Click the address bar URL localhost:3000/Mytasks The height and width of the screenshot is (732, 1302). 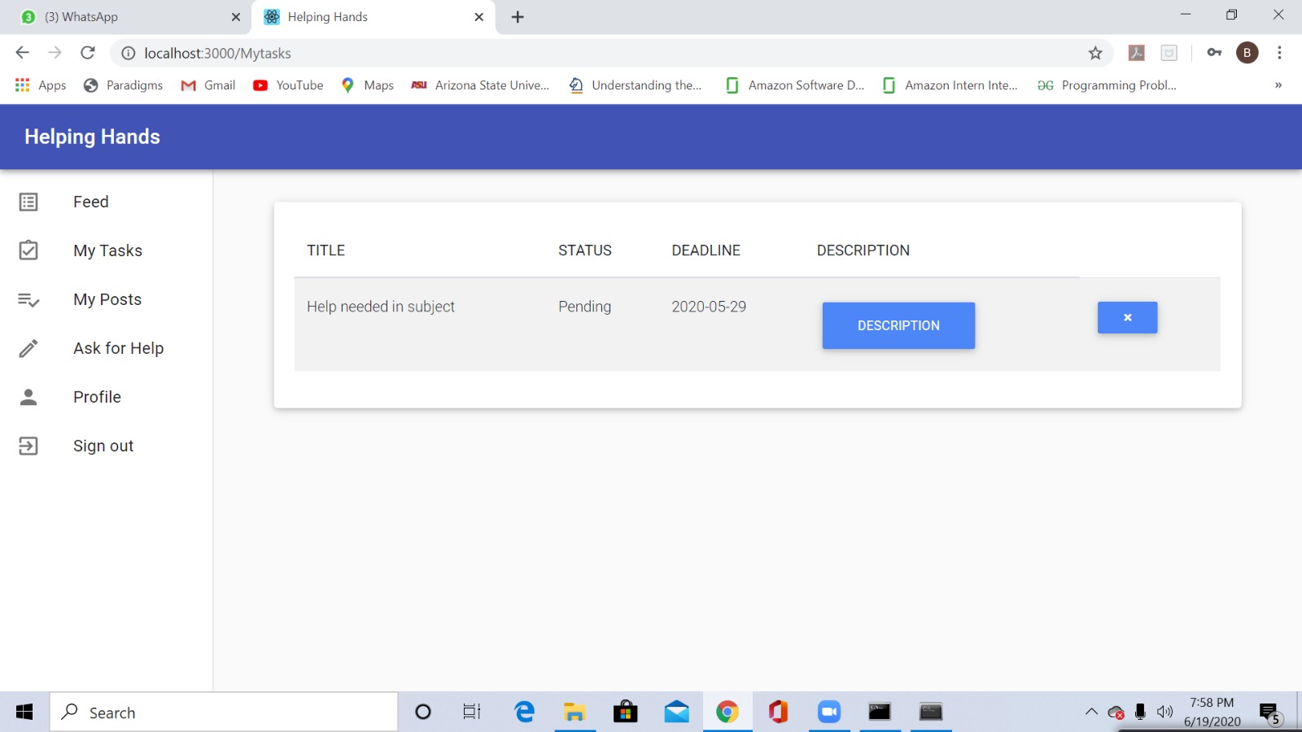point(217,53)
